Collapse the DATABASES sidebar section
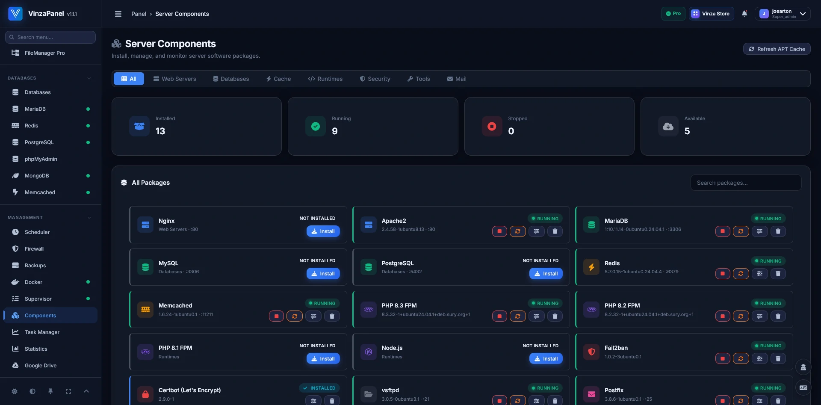This screenshot has width=821, height=405. pos(89,78)
